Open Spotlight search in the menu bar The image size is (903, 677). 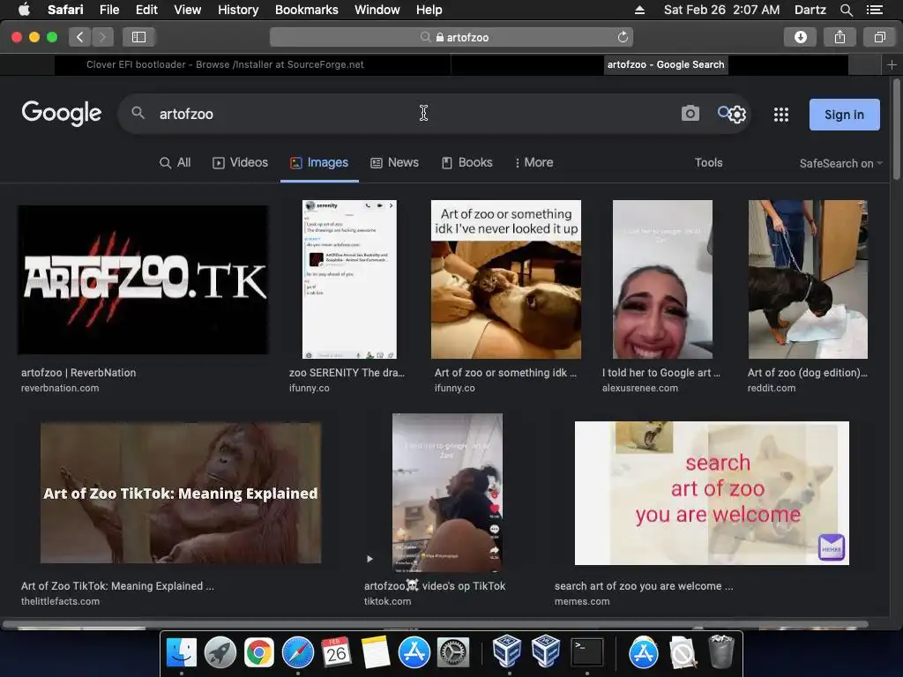pyautogui.click(x=847, y=10)
